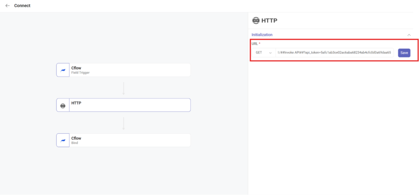419x195 pixels.
Task: Select the top Cflow node title
Action: tap(76, 68)
